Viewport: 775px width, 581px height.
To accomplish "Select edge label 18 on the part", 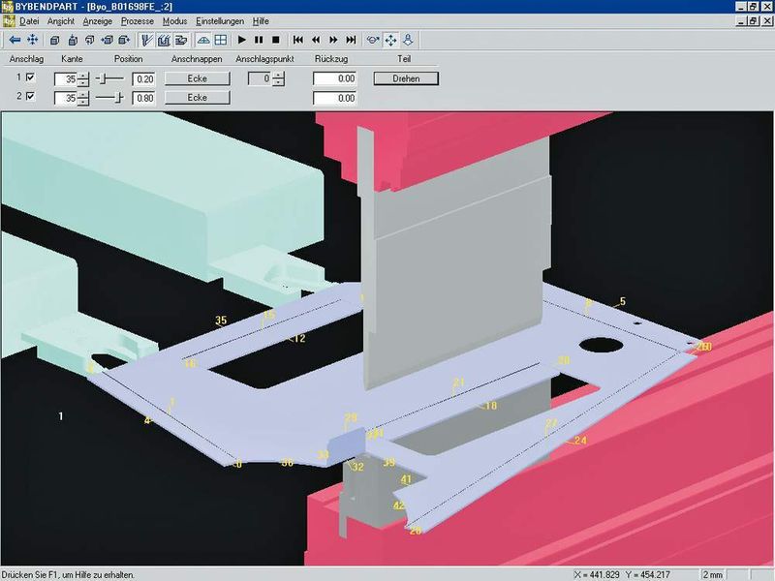I will [x=491, y=406].
